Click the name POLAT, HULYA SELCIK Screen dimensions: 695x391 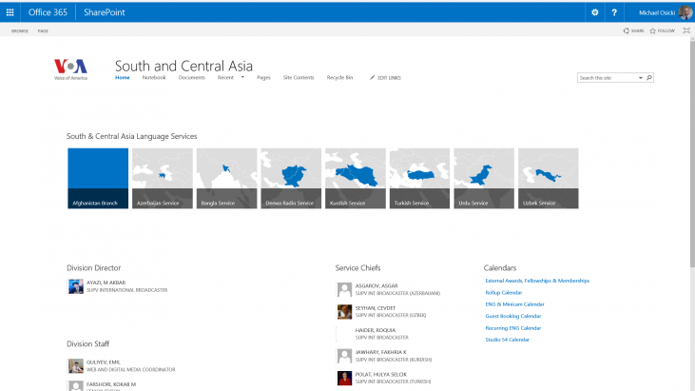(380, 374)
